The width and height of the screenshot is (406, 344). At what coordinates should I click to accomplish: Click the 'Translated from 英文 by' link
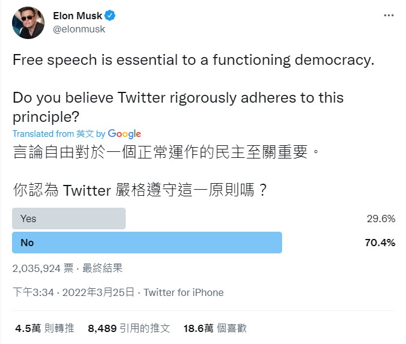59,134
